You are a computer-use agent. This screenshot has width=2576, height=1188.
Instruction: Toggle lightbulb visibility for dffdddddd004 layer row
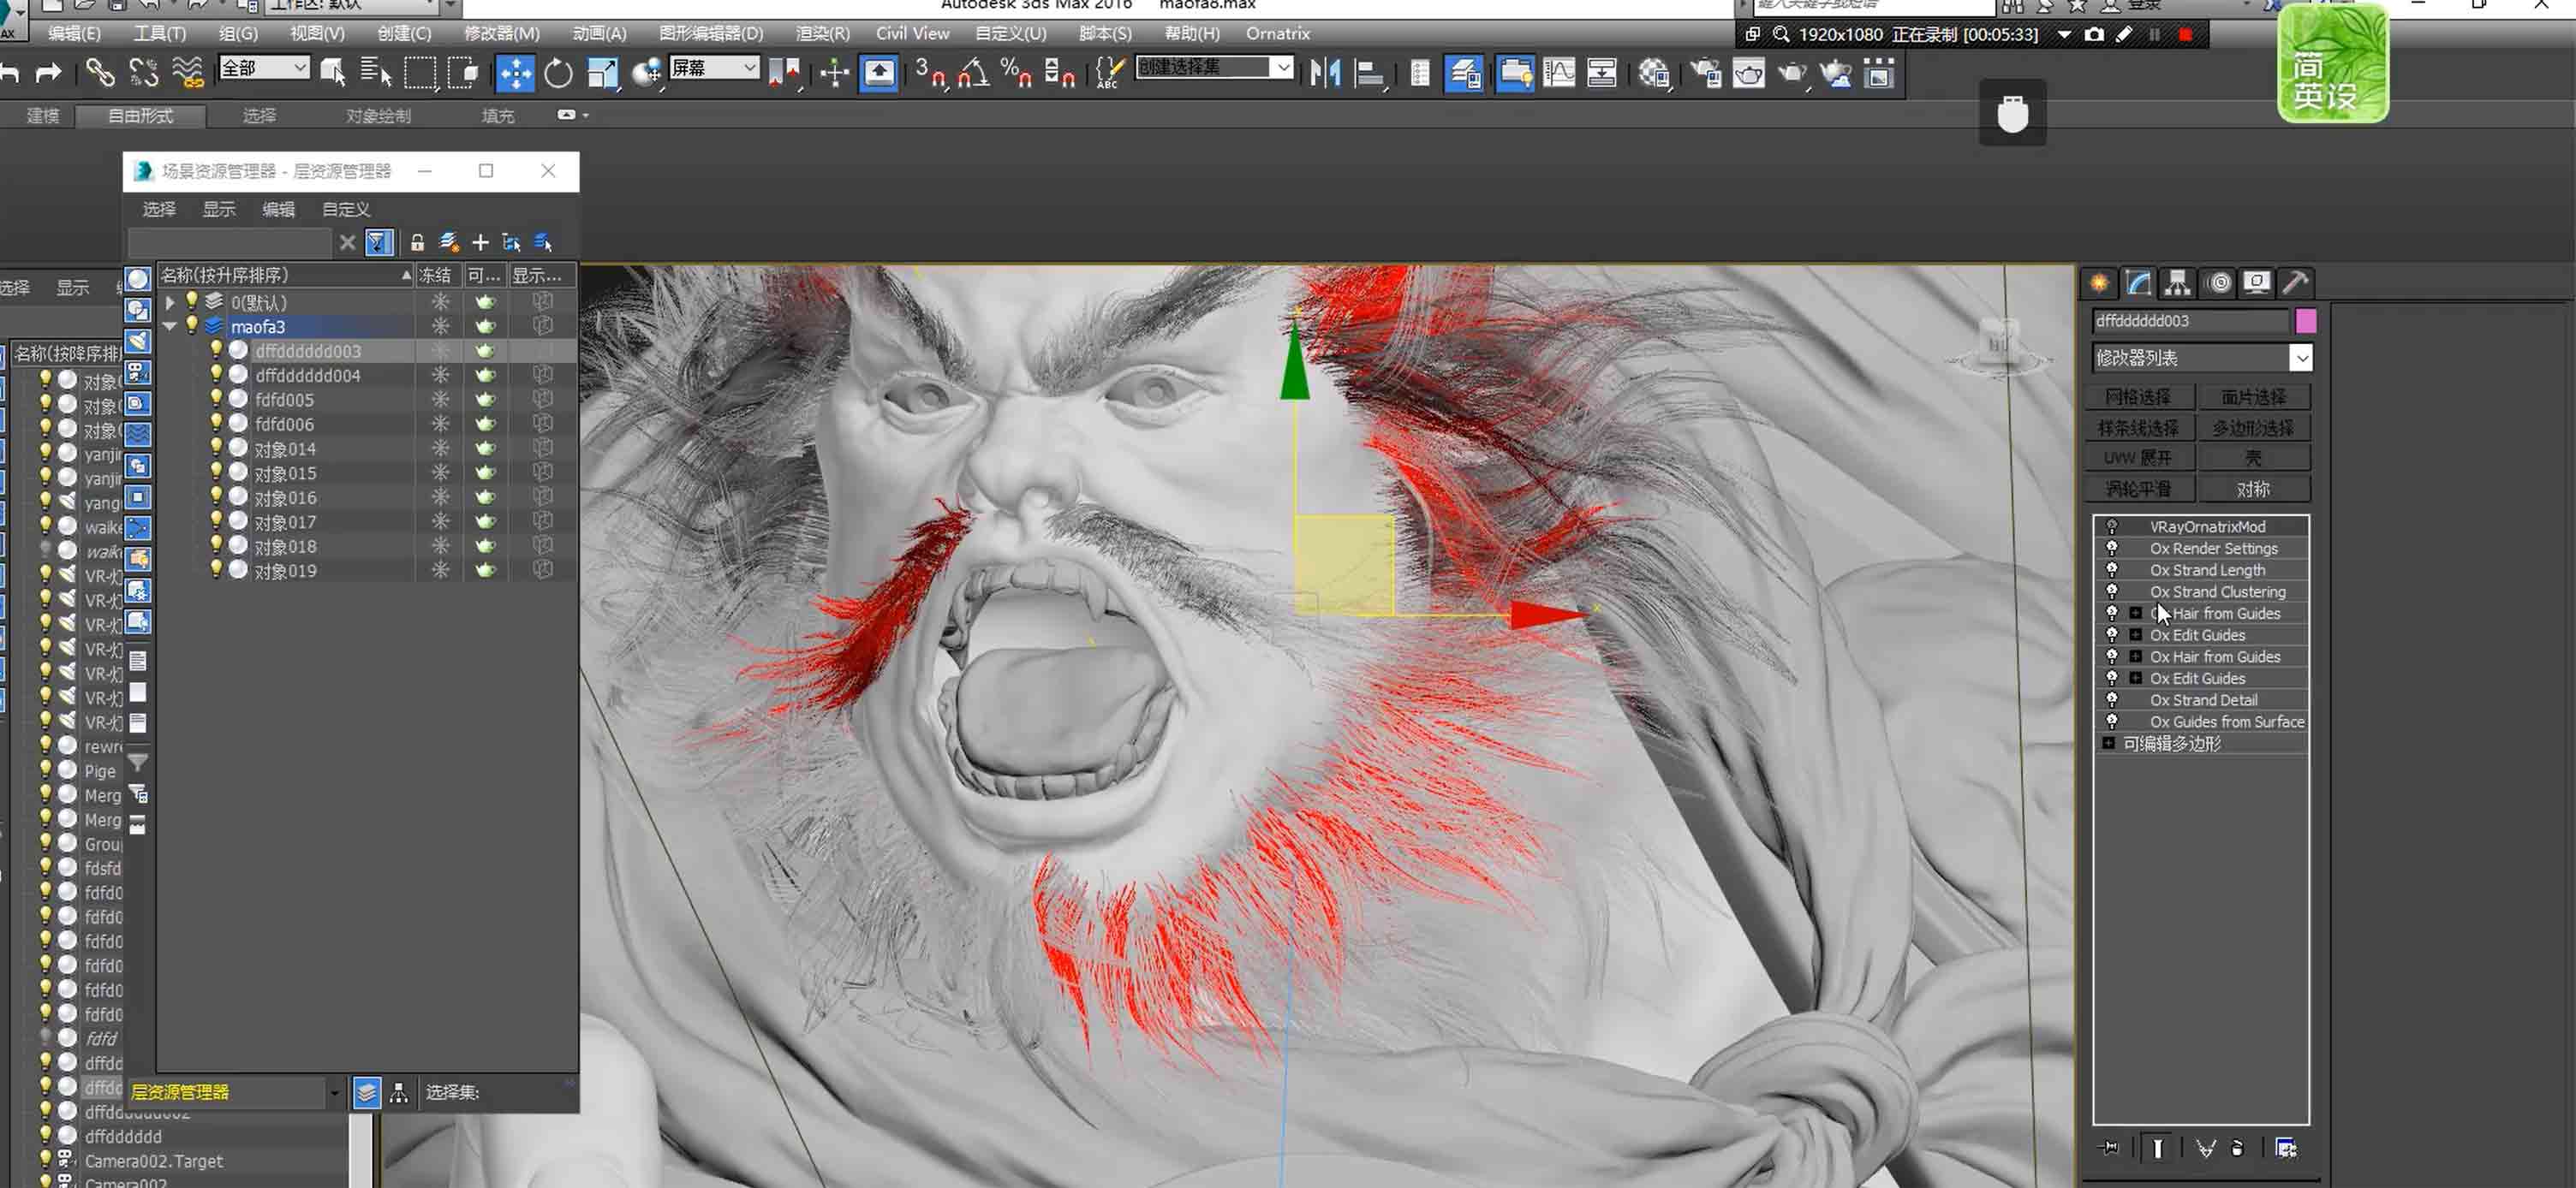pos(215,374)
